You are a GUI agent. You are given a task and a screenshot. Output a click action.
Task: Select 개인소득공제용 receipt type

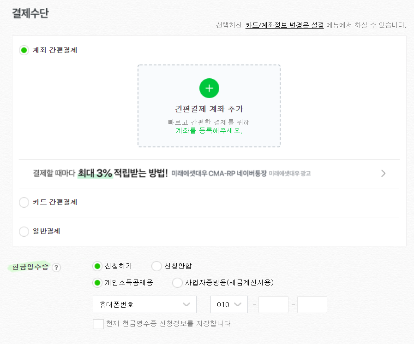point(97,281)
